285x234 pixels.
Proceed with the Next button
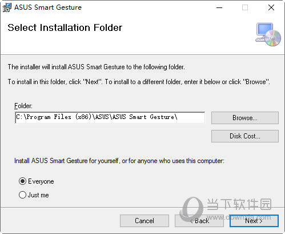point(254,221)
